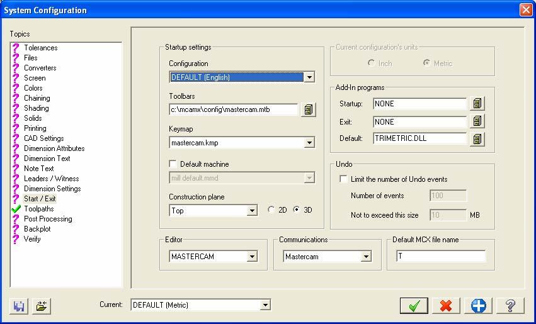Click the Default add-in TRIMETRIC.DLL field
The height and width of the screenshot is (324, 536).
click(x=419, y=138)
